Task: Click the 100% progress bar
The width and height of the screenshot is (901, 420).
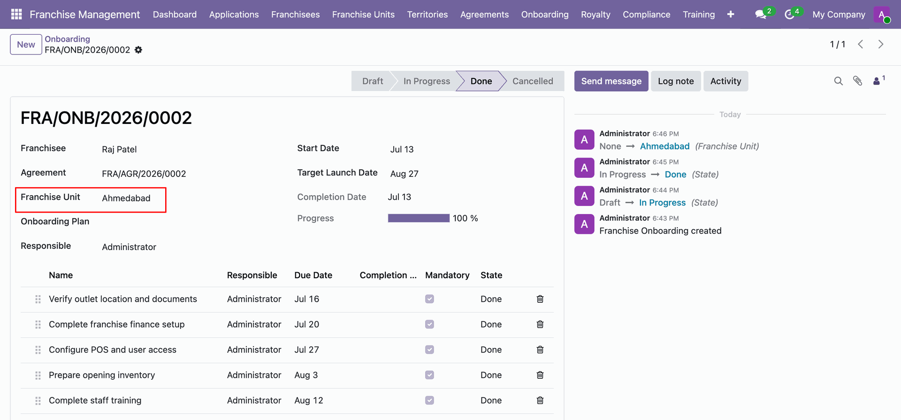Action: click(x=419, y=218)
